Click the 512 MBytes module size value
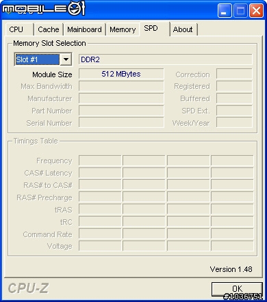This screenshot has height=302, width=267. pos(121,74)
